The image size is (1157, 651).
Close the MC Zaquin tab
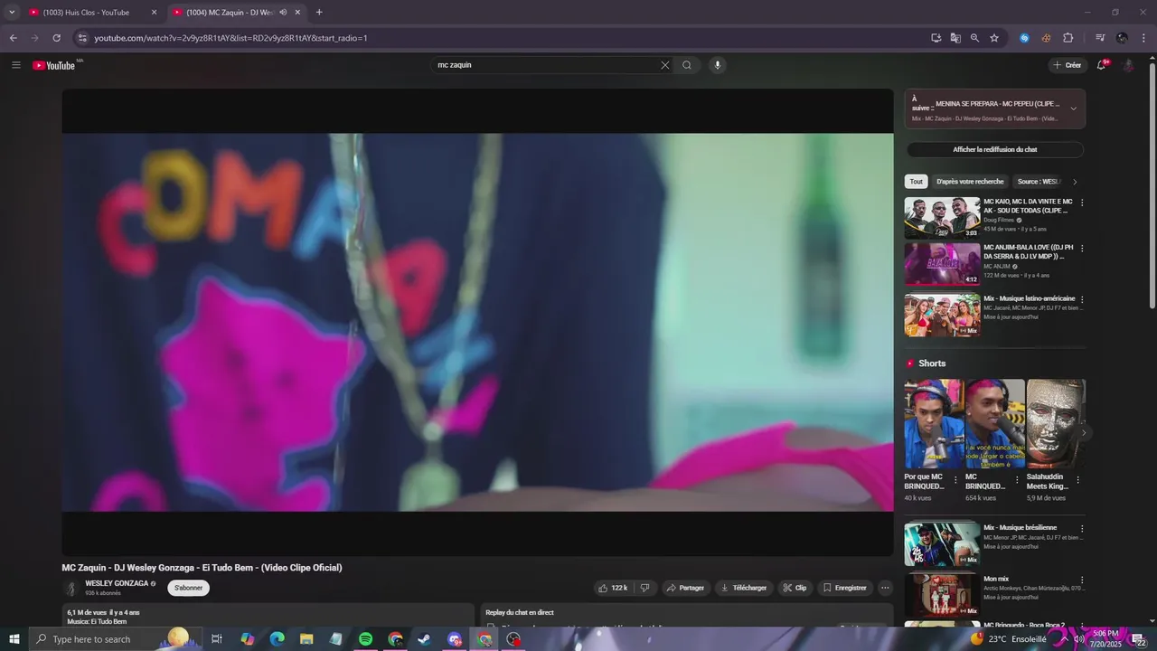(x=297, y=13)
